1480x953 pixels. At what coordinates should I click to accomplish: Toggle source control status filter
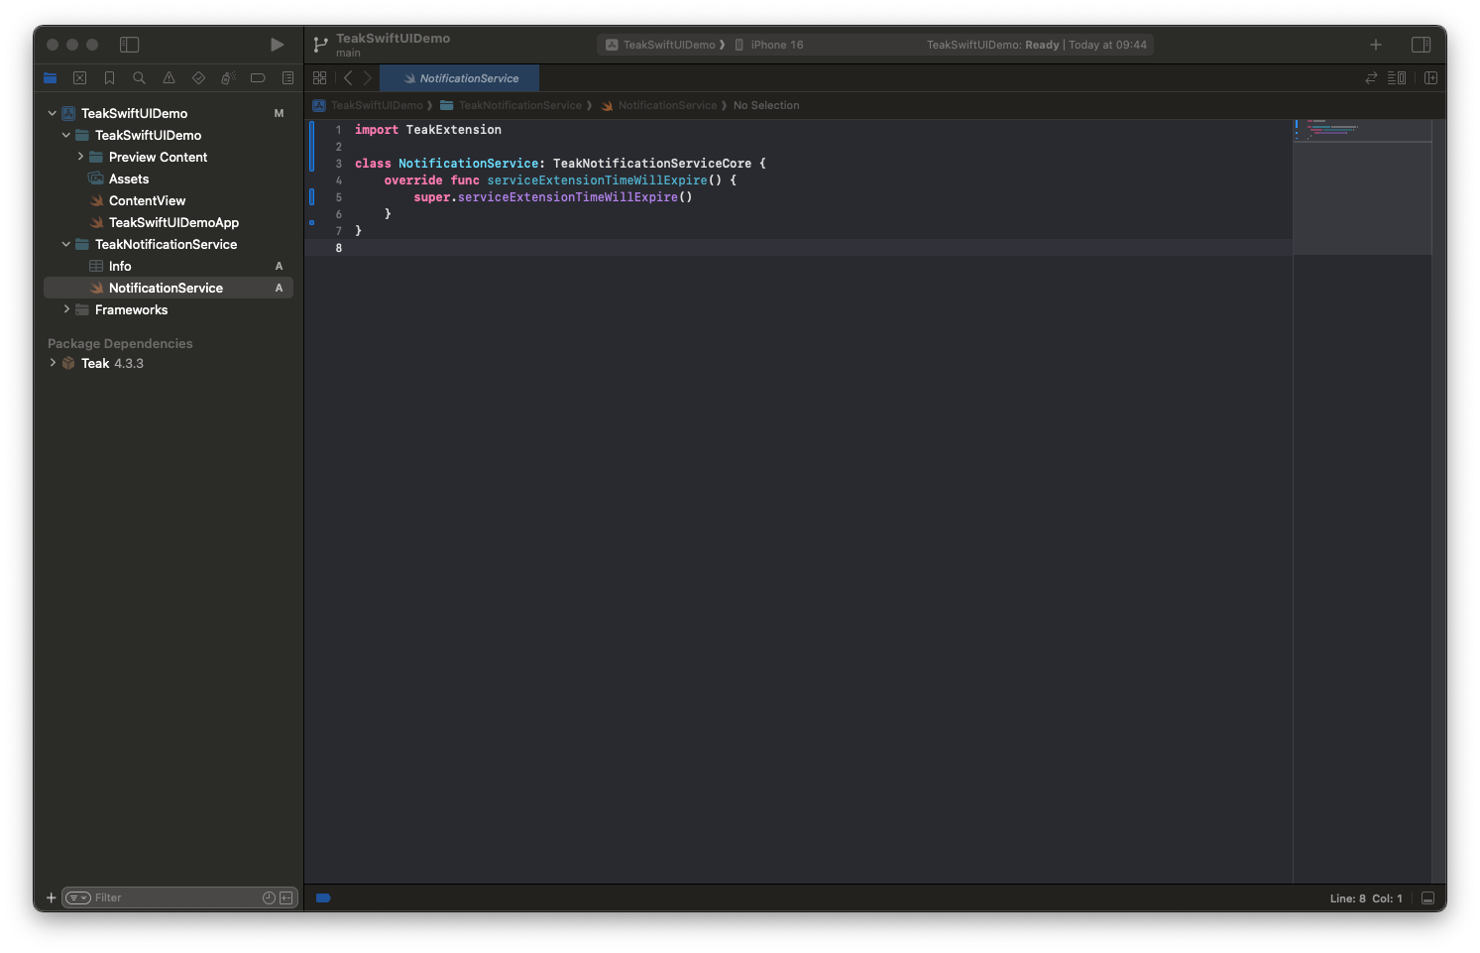click(x=286, y=898)
